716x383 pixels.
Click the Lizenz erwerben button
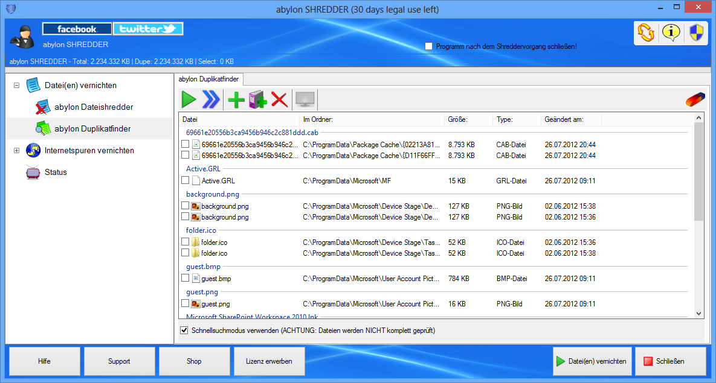[x=269, y=361]
